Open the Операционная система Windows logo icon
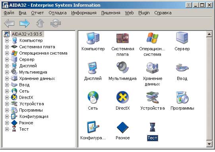 pyautogui.click(x=152, y=38)
